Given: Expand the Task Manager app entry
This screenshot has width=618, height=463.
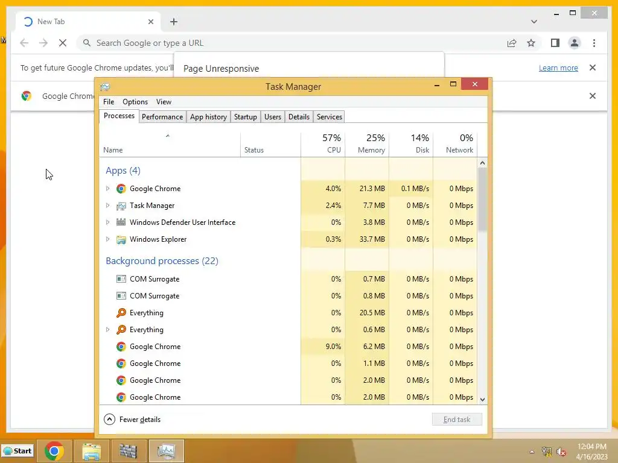Looking at the screenshot, I should 107,206.
